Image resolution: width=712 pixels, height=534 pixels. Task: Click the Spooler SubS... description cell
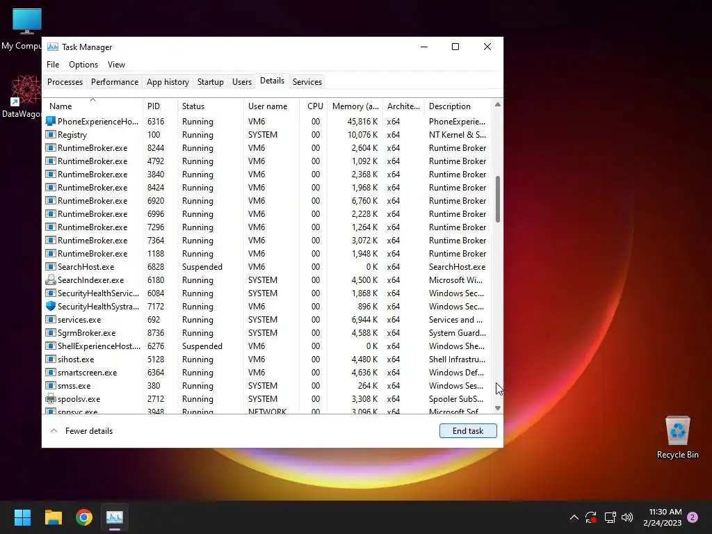pyautogui.click(x=456, y=398)
